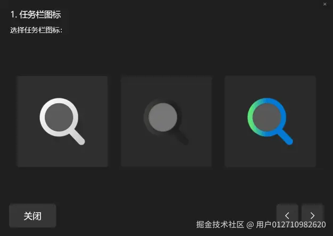Choose the third icon option tile
Screen dimensions: 333x236
pyautogui.click(x=270, y=121)
